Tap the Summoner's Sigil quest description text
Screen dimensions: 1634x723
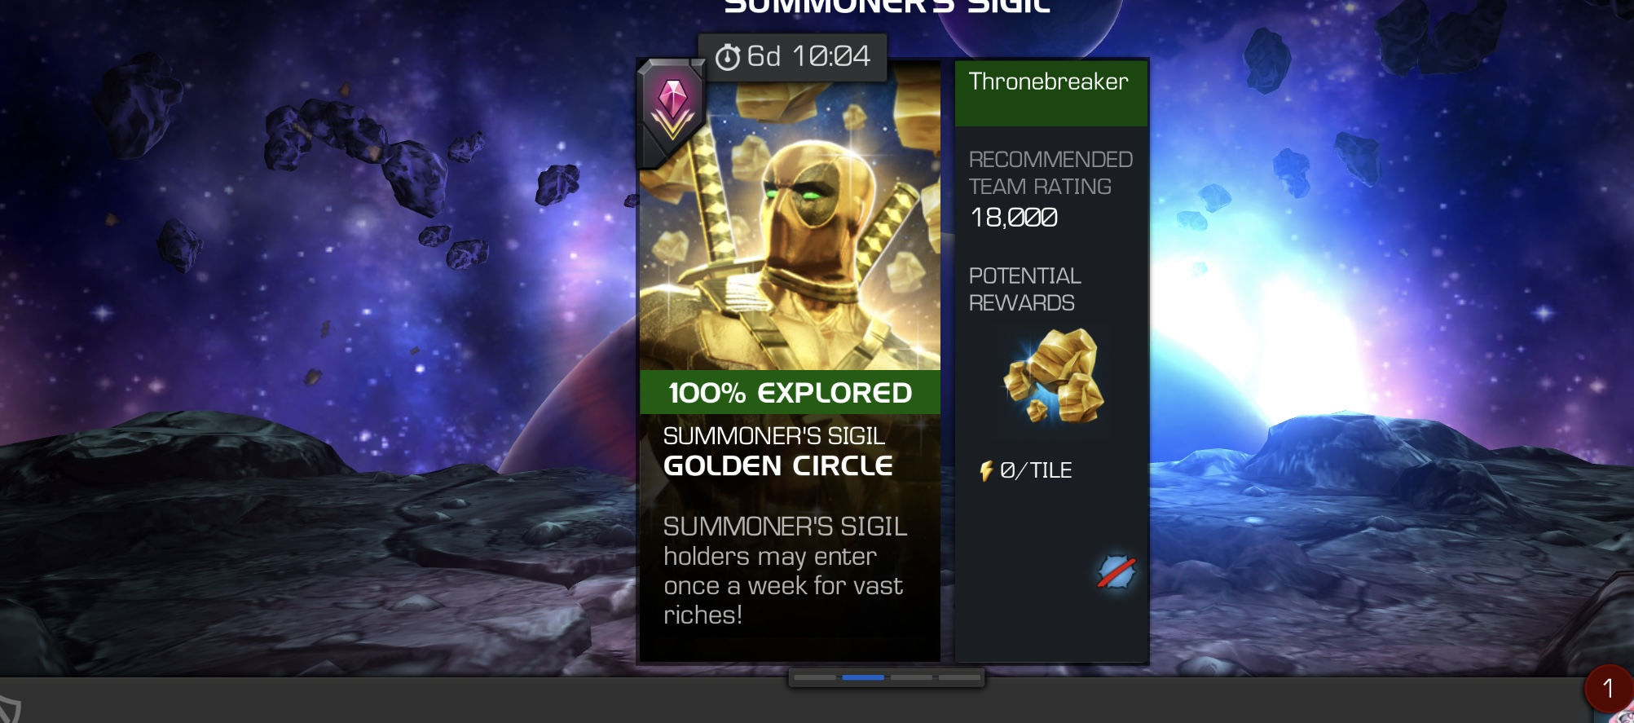(786, 571)
